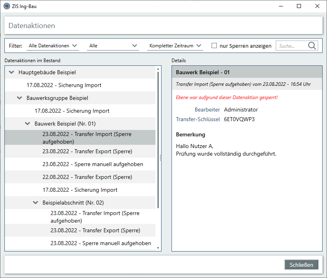Select 17.08.2022 Sicherung Import under Hauptgebäude

tap(64, 85)
